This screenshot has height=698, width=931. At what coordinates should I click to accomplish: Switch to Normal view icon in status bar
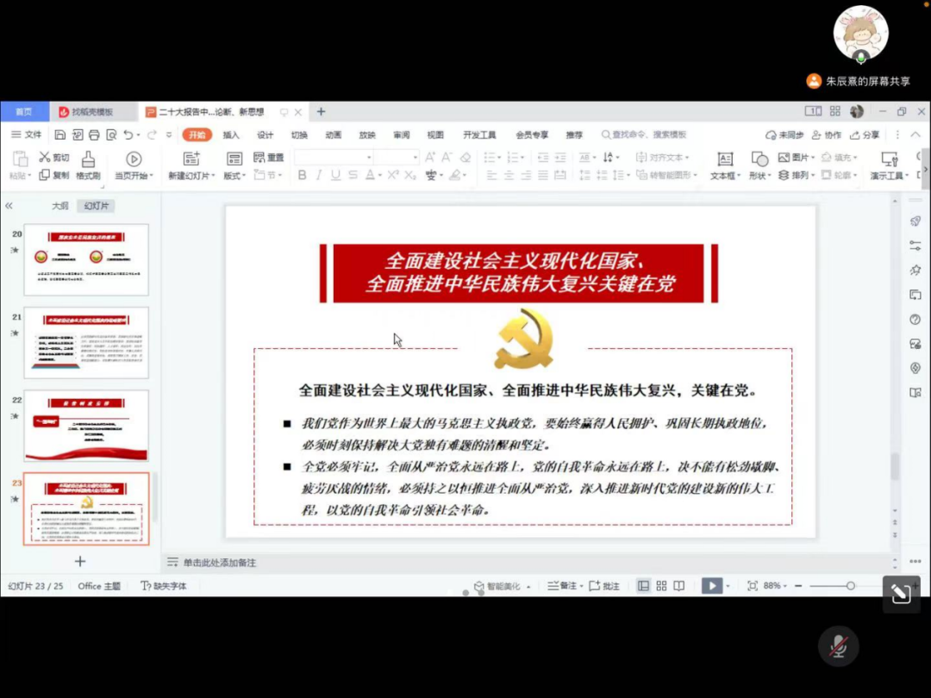pyautogui.click(x=644, y=586)
